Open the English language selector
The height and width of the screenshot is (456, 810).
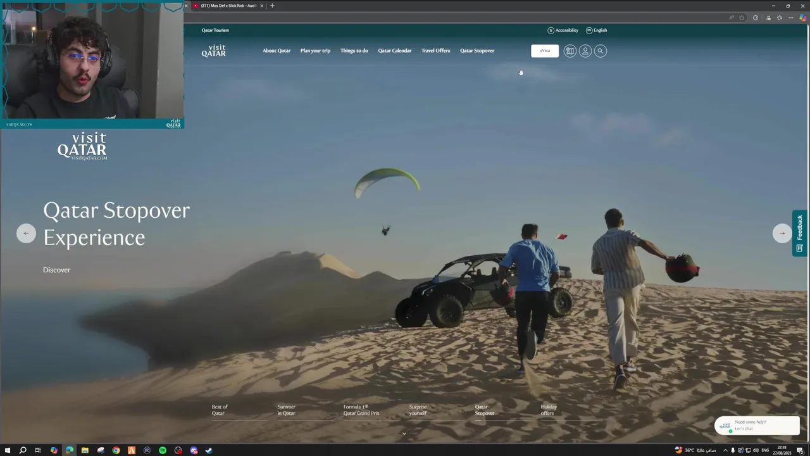(597, 30)
